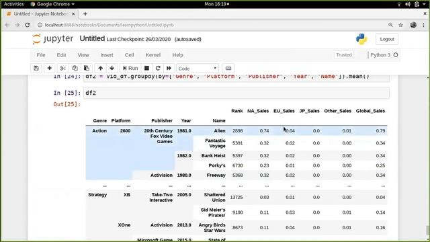Screen dimensions: 430x242
Task: Click the rank value 13725
Action: click(236, 197)
